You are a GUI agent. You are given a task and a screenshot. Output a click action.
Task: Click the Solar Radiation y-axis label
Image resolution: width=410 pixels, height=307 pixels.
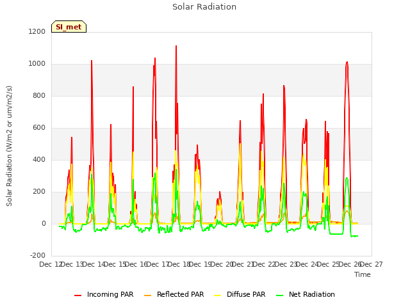pos(9,146)
